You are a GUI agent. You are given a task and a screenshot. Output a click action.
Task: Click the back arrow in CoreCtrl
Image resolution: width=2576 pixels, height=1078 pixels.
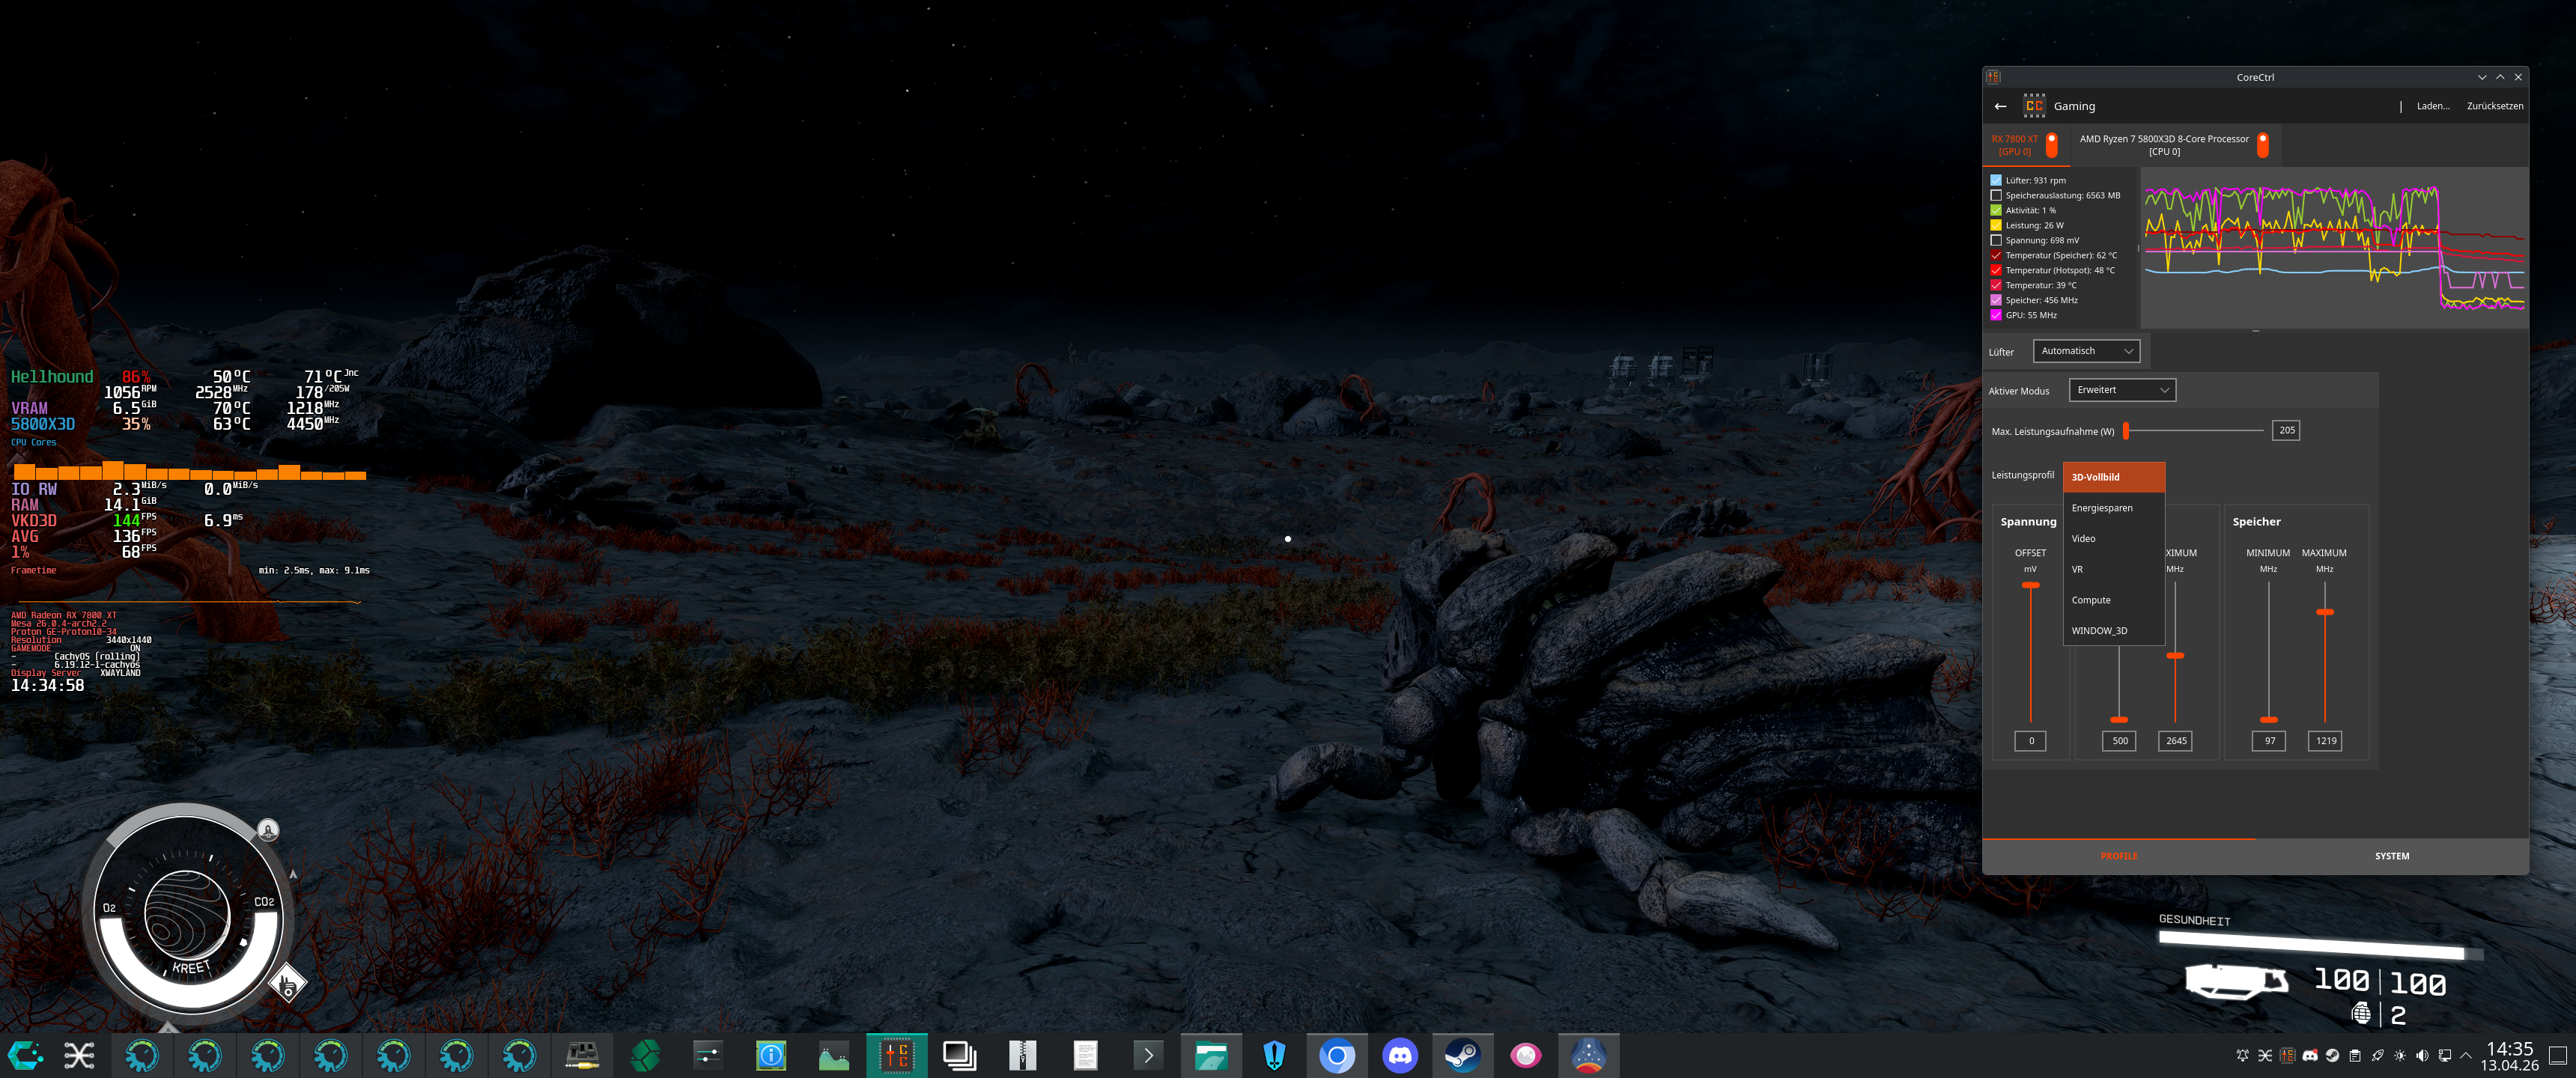point(2000,106)
